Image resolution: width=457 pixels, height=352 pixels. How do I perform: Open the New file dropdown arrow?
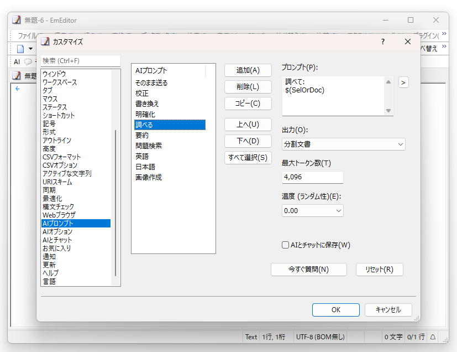click(x=30, y=49)
